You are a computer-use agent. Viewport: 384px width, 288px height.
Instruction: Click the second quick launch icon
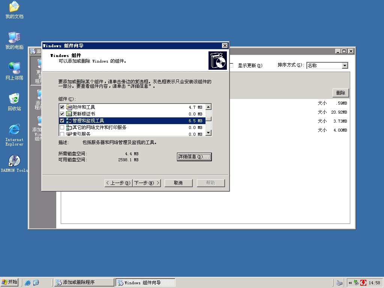(36, 283)
